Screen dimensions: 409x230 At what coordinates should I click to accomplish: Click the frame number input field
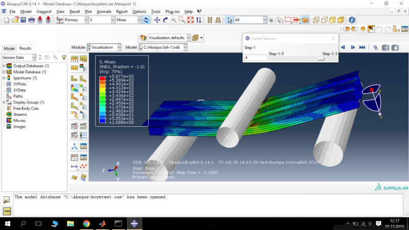pyautogui.click(x=255, y=58)
